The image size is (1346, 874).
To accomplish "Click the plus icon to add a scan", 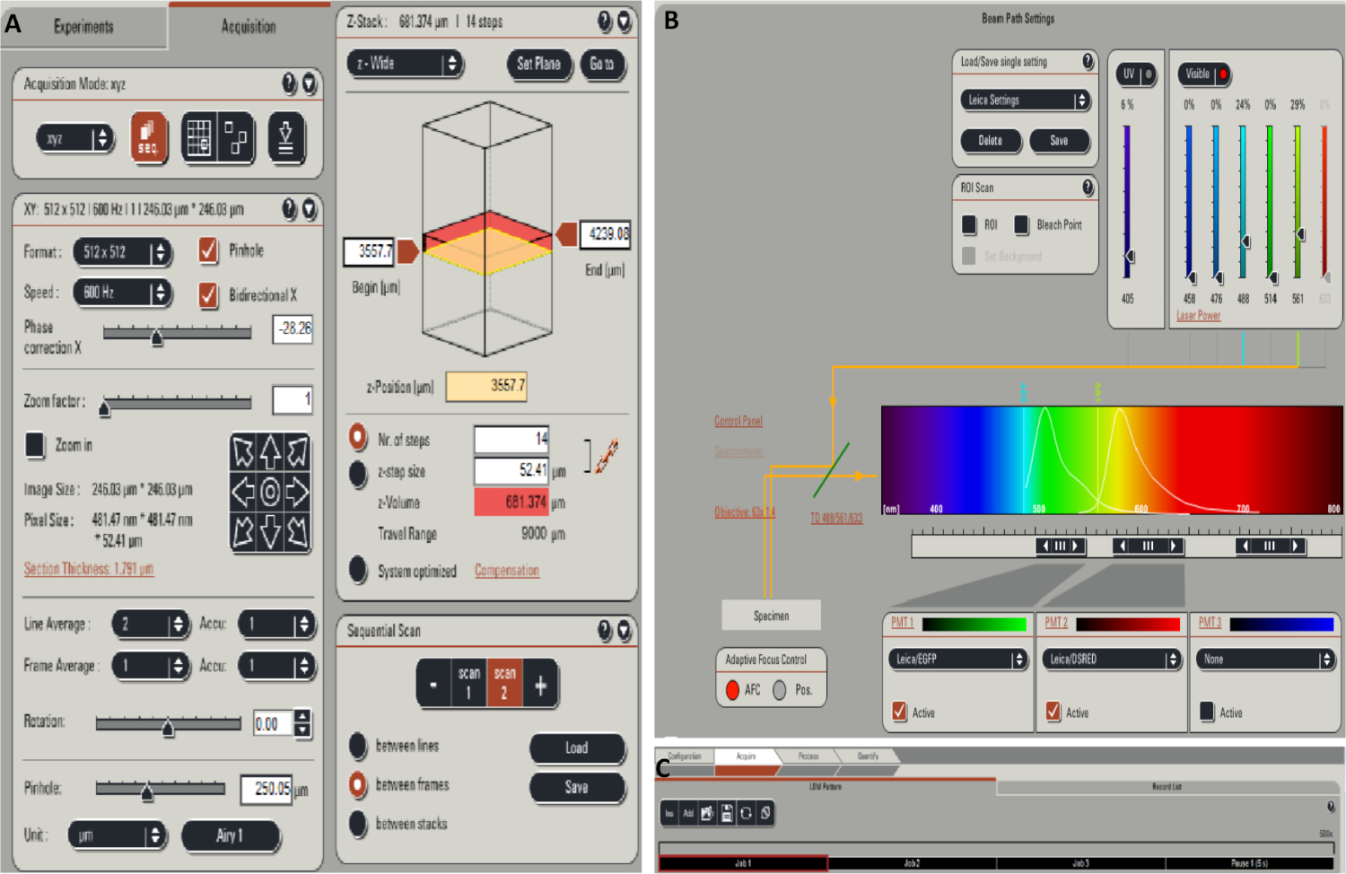I will 540,686.
